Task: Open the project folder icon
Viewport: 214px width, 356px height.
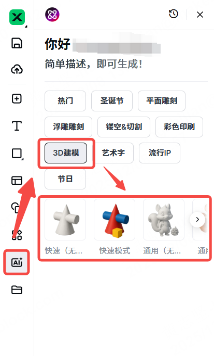Action: click(17, 290)
